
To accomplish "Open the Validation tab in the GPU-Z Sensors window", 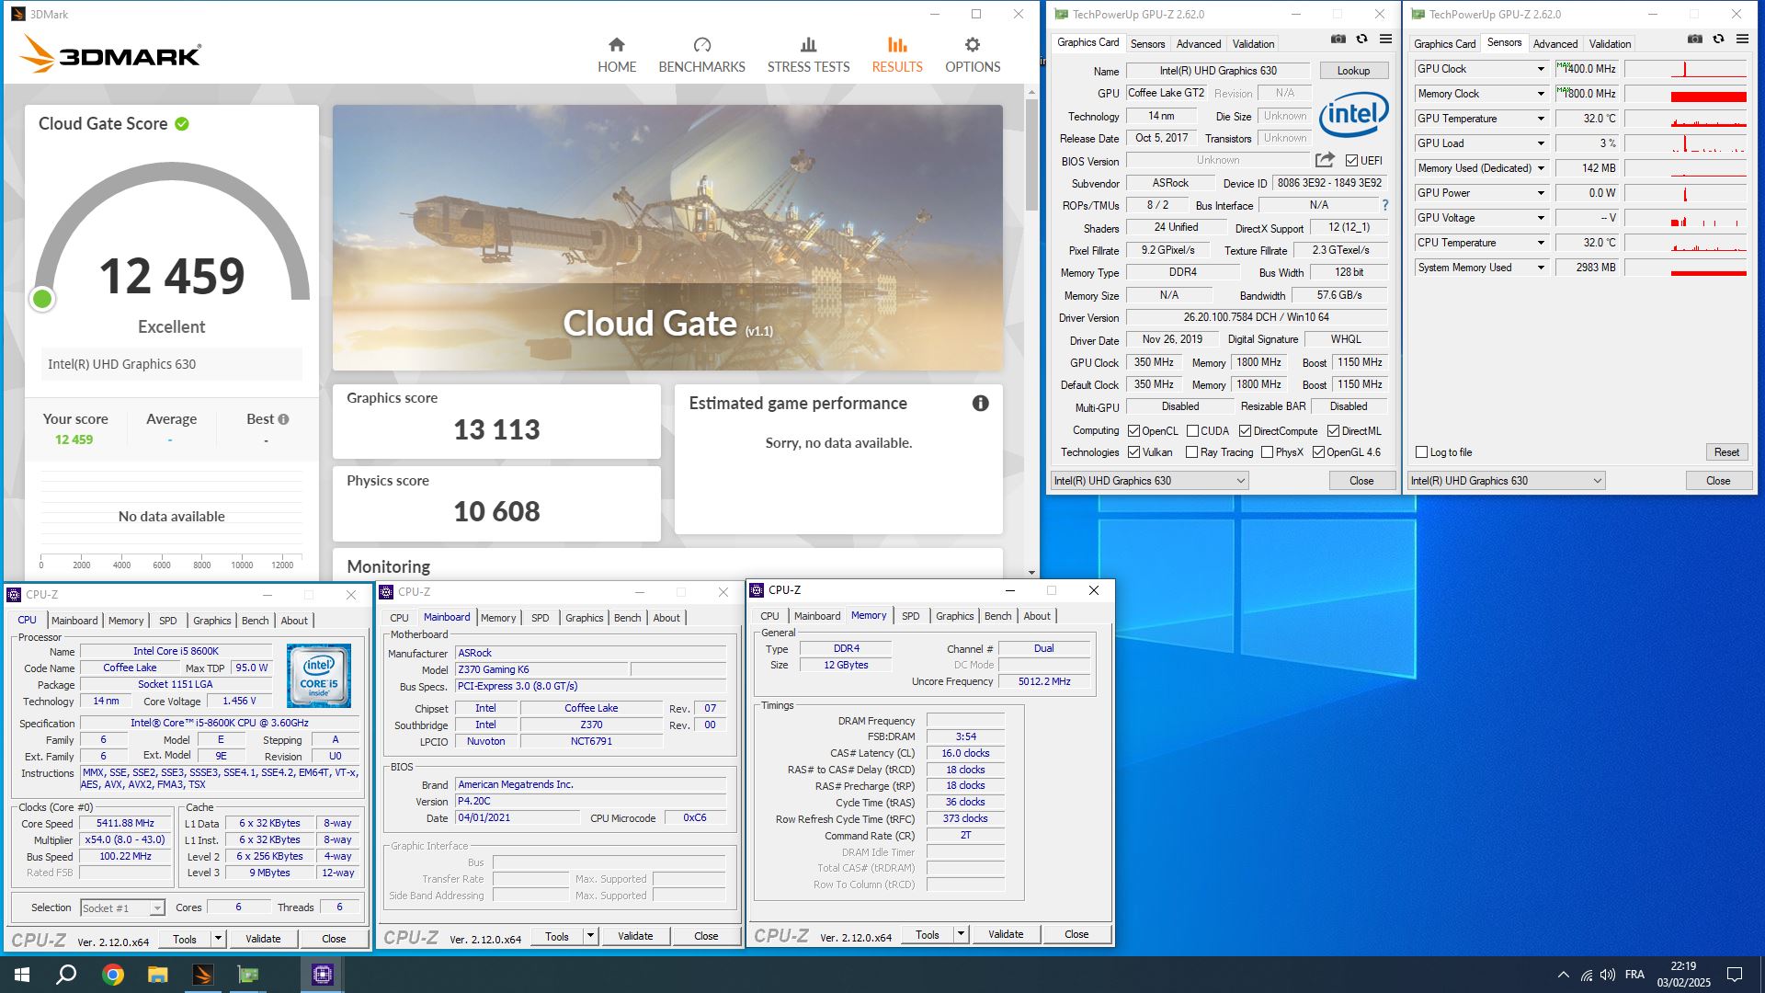I will pos(1610,44).
